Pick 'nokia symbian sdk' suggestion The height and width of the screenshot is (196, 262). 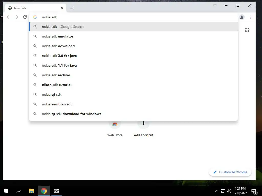click(x=133, y=104)
